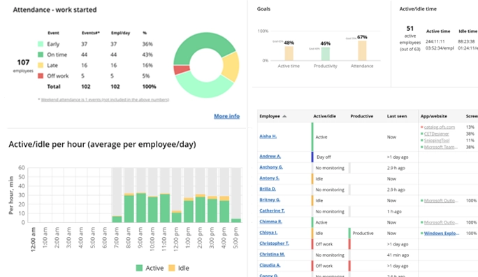Click 'Productive' status in Chloya I. row

pyautogui.click(x=363, y=233)
